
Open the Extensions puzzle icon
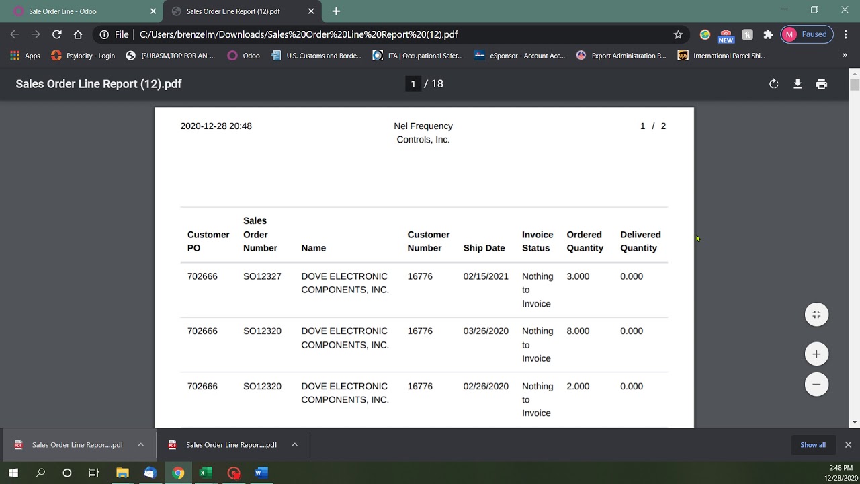point(768,34)
